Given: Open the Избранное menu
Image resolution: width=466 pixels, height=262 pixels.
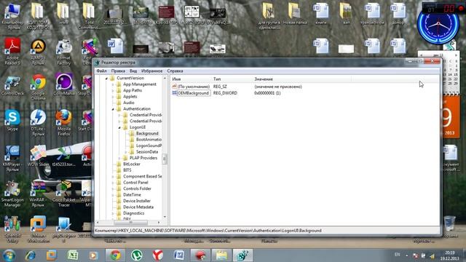Looking at the screenshot, I should [x=152, y=71].
